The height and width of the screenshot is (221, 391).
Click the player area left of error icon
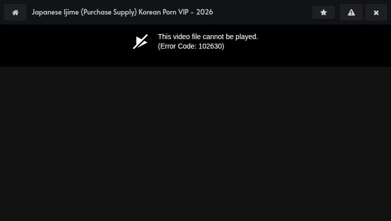[65, 45]
